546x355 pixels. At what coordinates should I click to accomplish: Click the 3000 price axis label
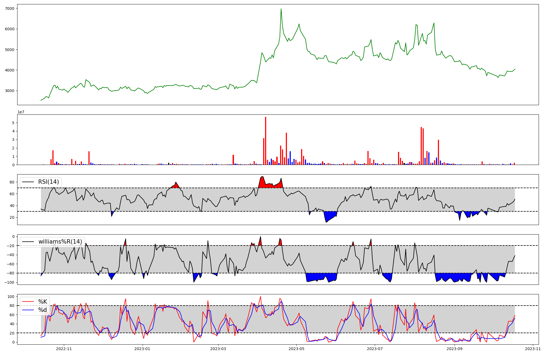point(10,91)
